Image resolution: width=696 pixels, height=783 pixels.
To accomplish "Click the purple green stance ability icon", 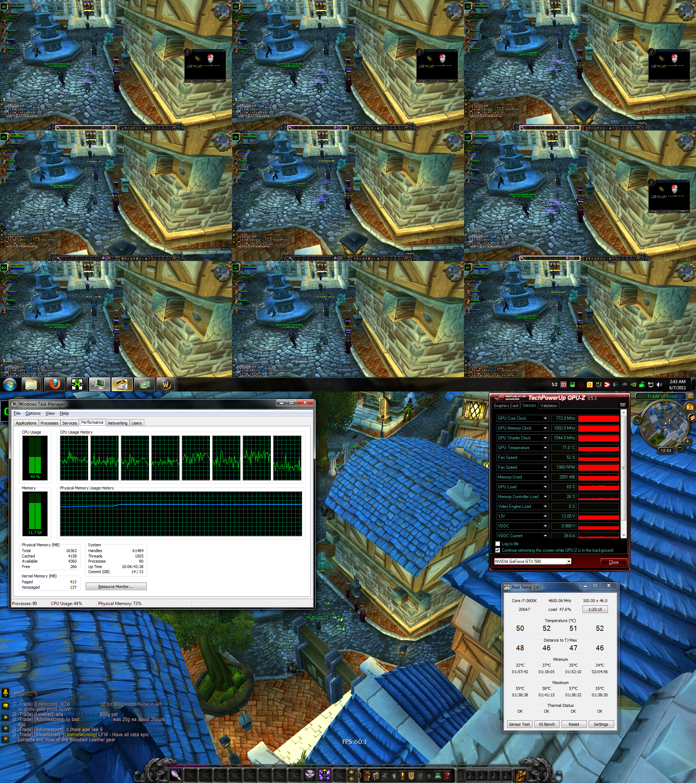I will click(x=324, y=775).
